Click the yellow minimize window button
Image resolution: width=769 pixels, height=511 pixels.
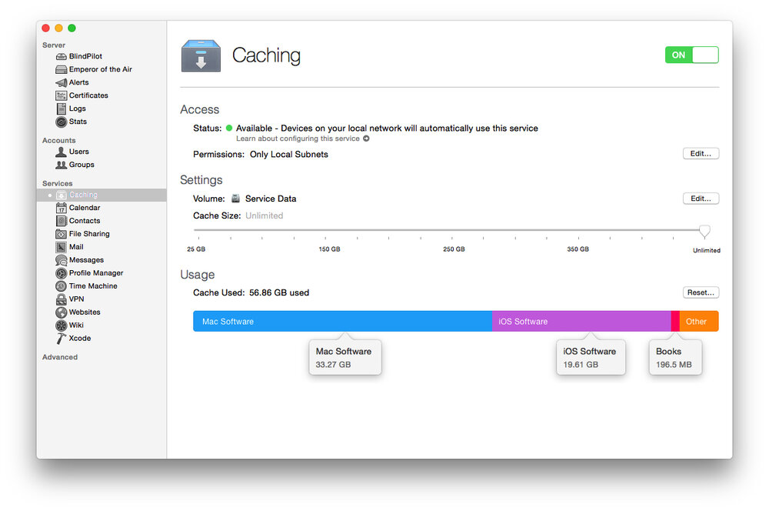58,28
